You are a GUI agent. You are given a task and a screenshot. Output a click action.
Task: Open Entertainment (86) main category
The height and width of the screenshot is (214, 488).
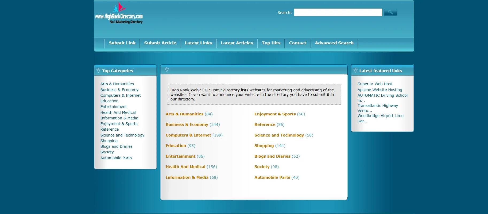pyautogui.click(x=180, y=156)
